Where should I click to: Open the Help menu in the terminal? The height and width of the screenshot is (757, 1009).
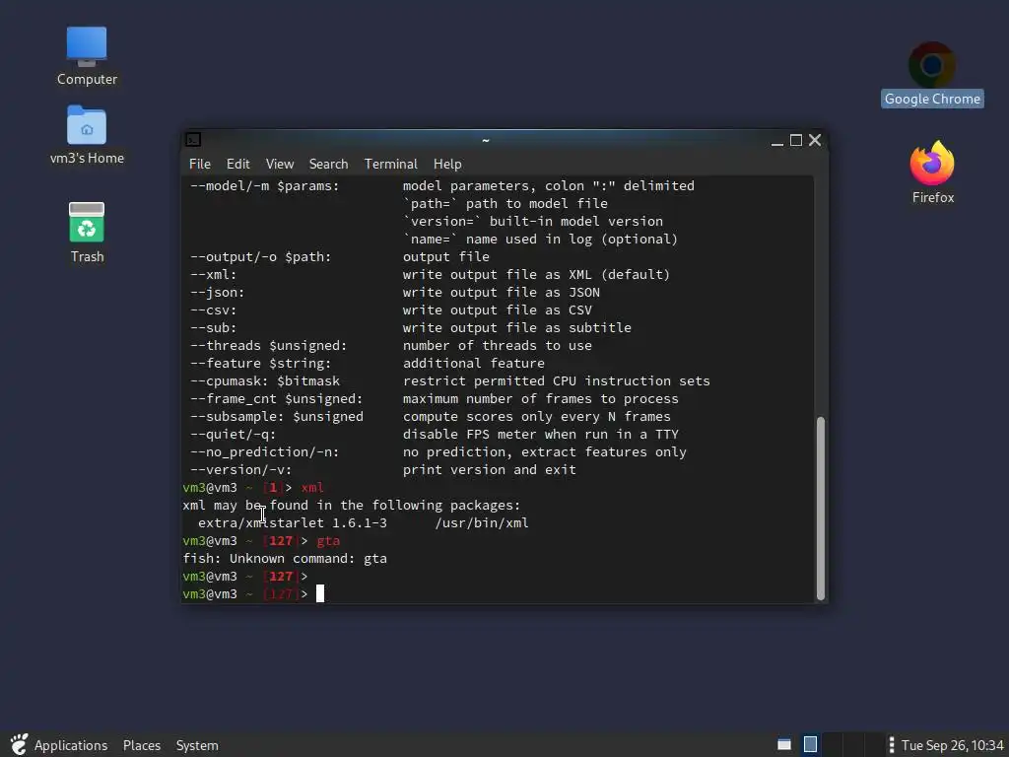(447, 165)
